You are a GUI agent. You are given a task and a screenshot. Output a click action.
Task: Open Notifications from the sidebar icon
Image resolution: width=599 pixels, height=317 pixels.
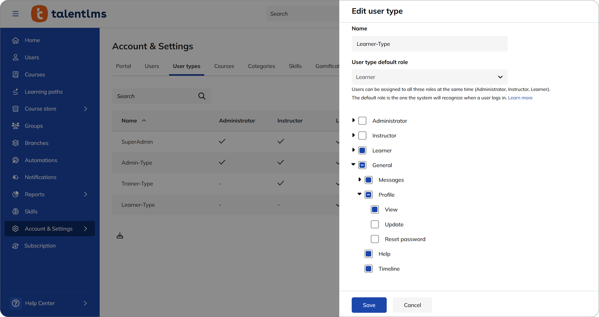pos(16,177)
